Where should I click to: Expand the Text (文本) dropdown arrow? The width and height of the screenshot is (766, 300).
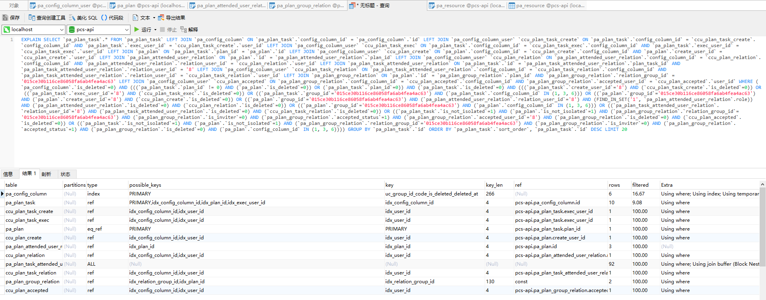(x=154, y=18)
